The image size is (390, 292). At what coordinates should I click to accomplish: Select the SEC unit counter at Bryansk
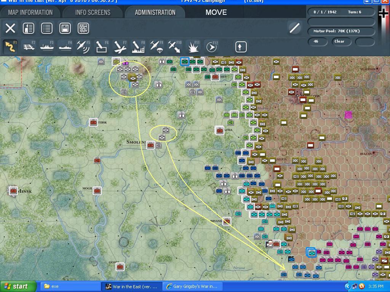[x=226, y=221]
